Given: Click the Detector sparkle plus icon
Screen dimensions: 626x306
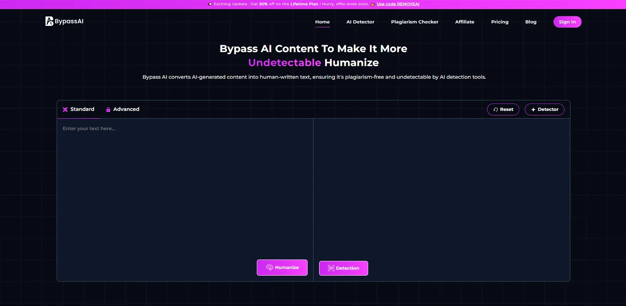Looking at the screenshot, I should pos(533,110).
